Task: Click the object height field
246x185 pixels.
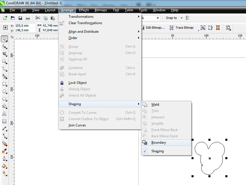Action: click(50, 30)
